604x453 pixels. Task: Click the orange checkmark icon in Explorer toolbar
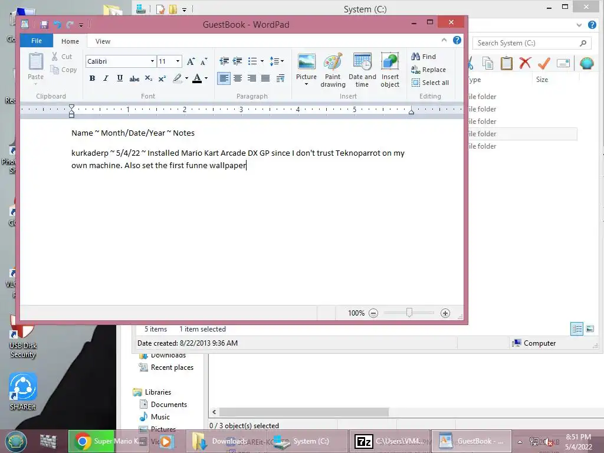543,63
